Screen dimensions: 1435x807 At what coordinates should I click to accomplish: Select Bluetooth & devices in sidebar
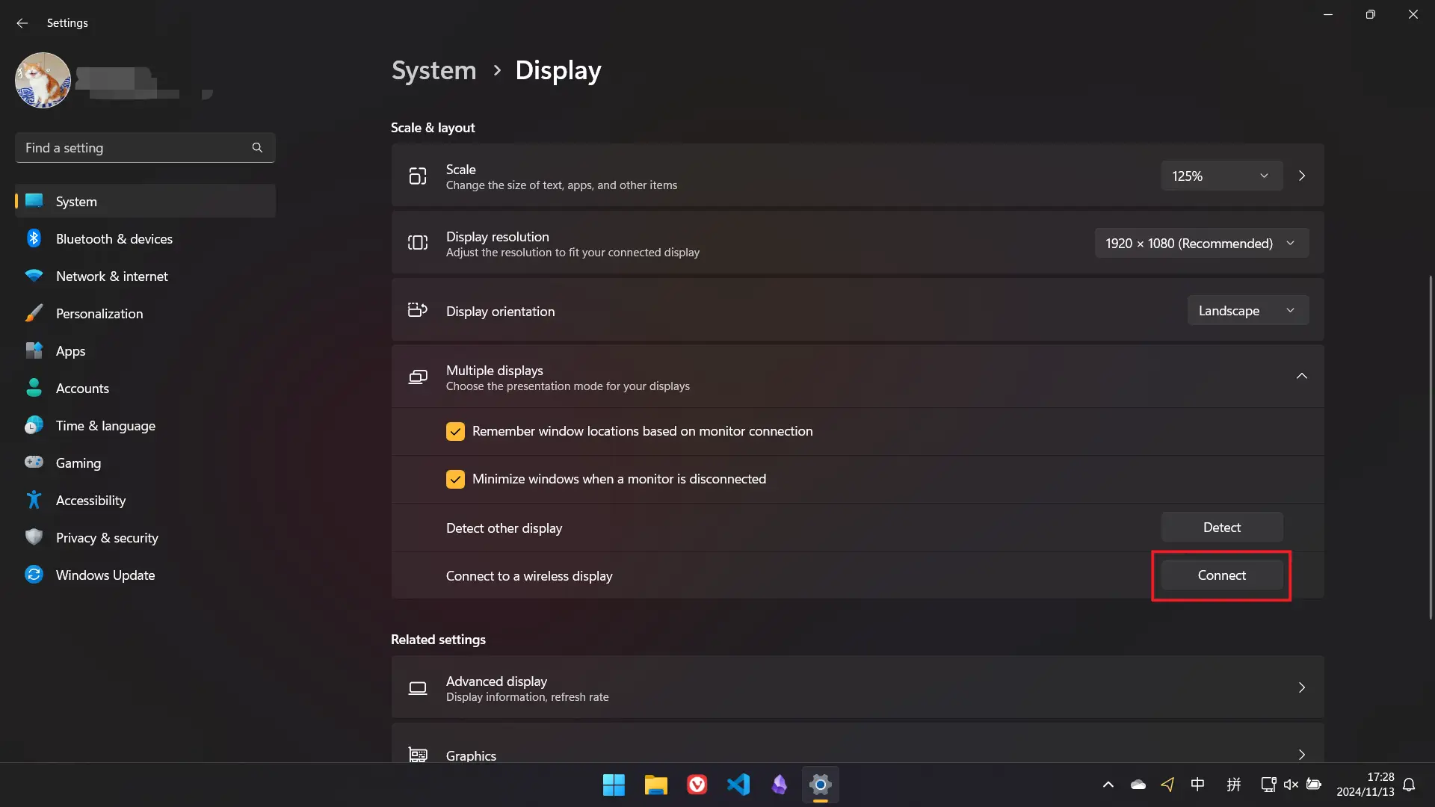(114, 238)
